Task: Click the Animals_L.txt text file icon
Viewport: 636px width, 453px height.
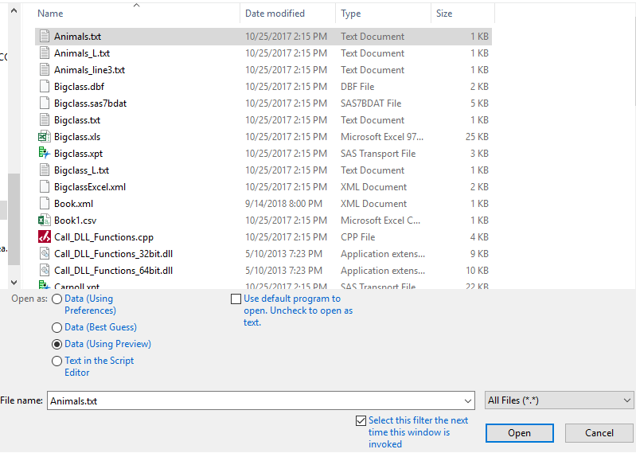Action: point(45,53)
